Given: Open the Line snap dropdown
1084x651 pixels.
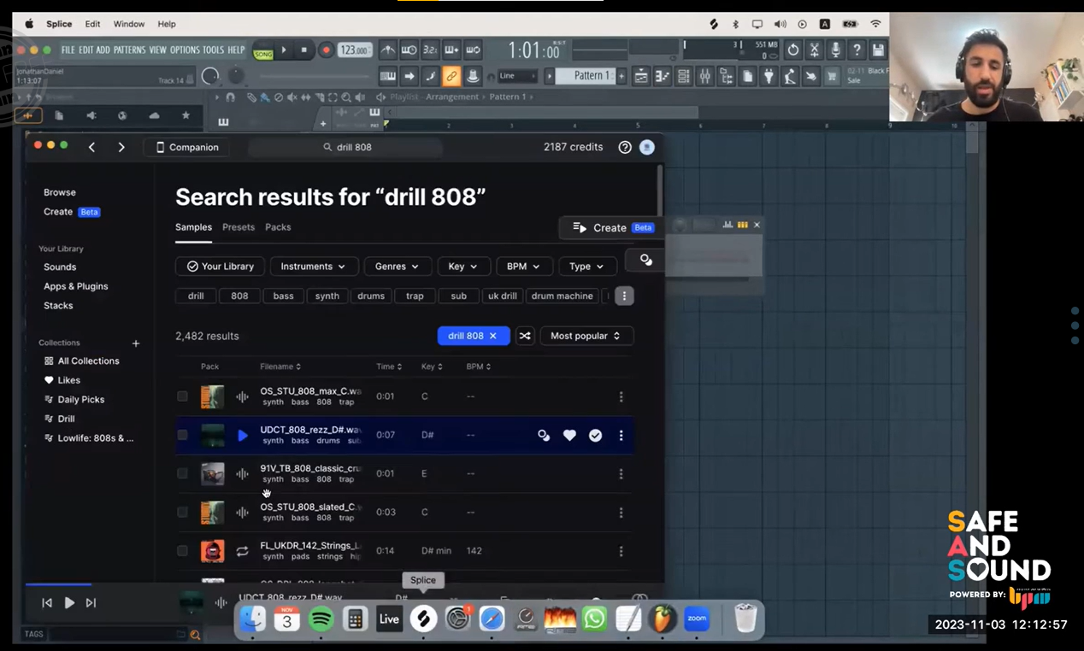Looking at the screenshot, I should [x=518, y=76].
